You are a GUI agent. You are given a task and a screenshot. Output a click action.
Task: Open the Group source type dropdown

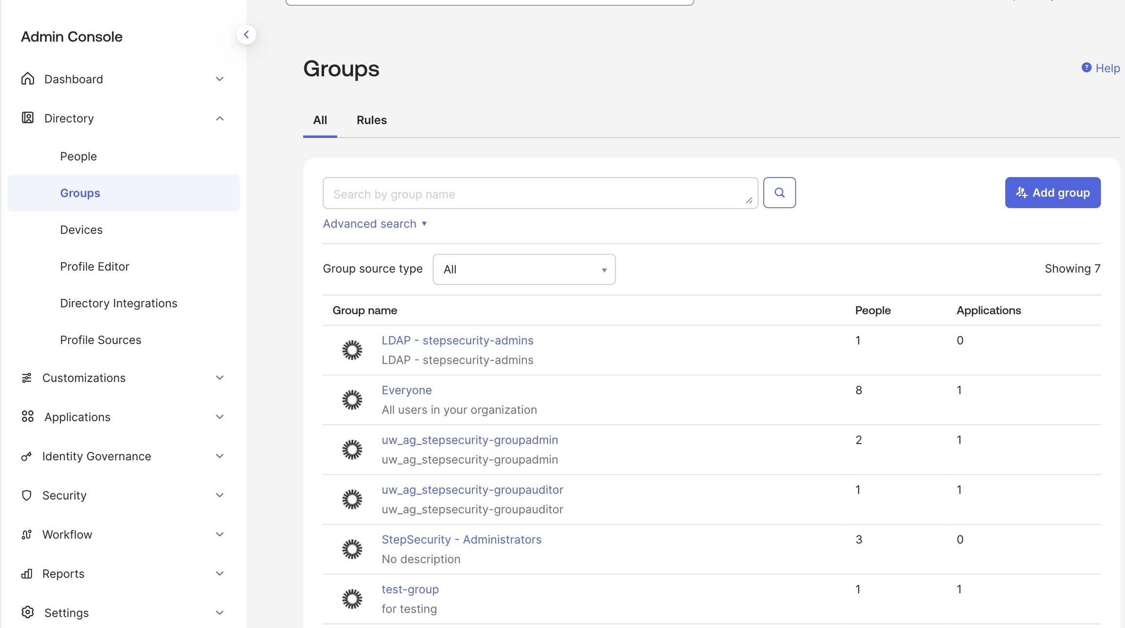tap(523, 269)
